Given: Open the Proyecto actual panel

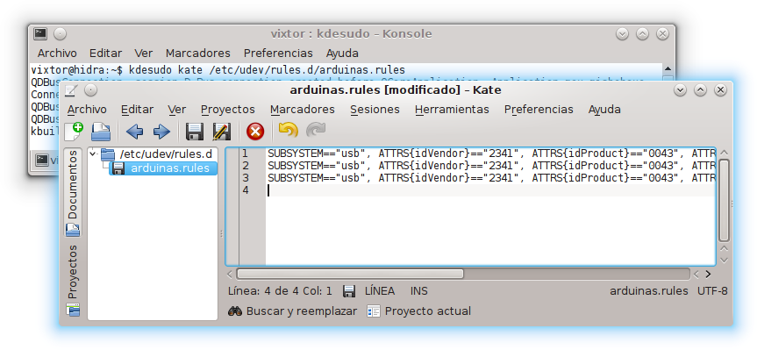Looking at the screenshot, I should pos(418,311).
